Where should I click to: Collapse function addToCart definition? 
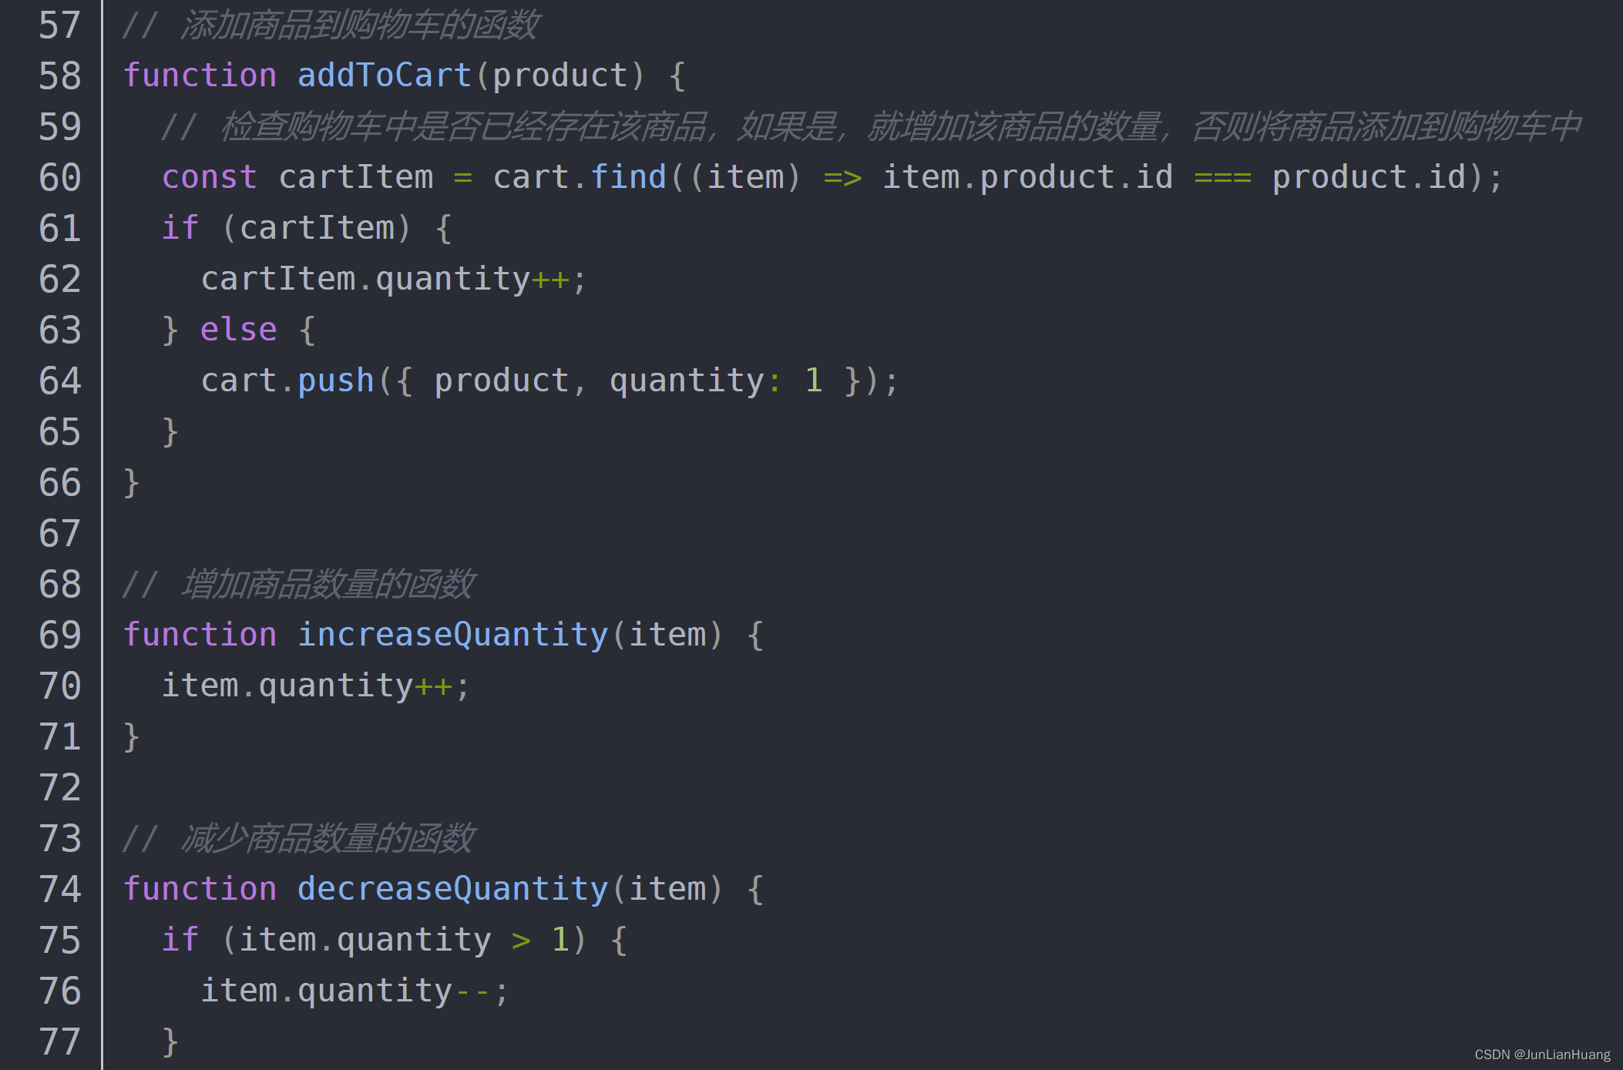tap(102, 75)
